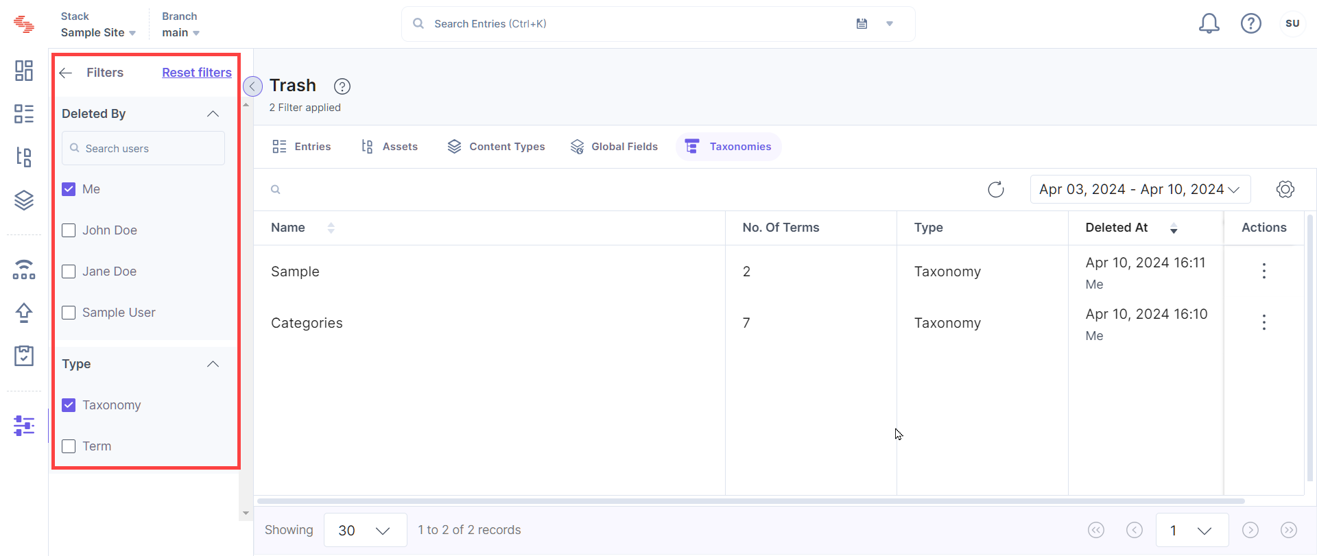
Task: Open notifications bell icon
Action: pos(1209,24)
